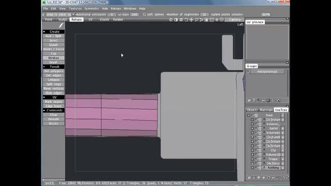This screenshot has height=186, width=331.
Task: Click the Z-bias value field
Action: [x=134, y=14]
